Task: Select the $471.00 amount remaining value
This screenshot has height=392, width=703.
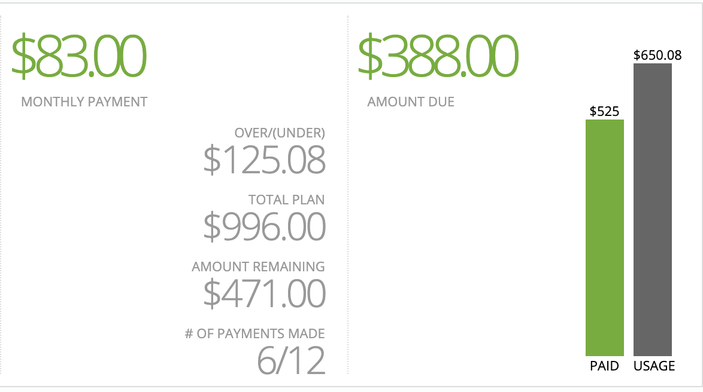Action: [x=265, y=294]
